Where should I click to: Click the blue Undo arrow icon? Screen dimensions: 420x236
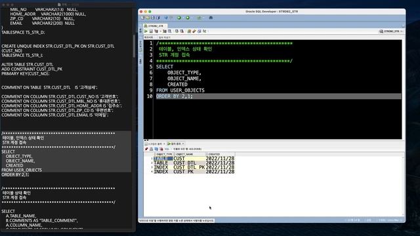pyautogui.click(x=166, y=18)
